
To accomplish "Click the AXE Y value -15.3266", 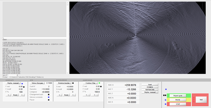I will point(131,89).
